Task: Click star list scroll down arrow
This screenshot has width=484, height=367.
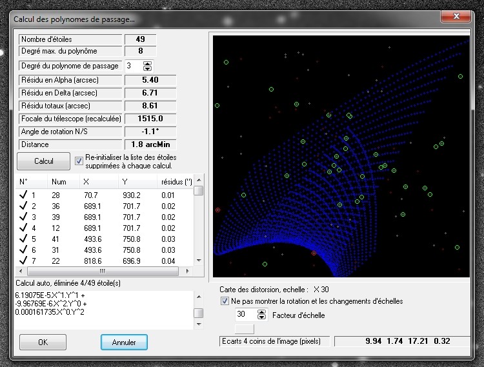Action: pyautogui.click(x=199, y=261)
